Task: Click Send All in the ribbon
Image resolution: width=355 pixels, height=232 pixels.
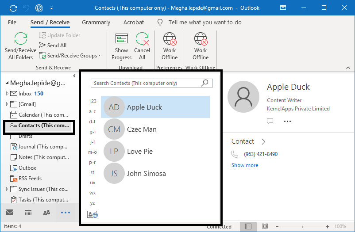Action: tap(53, 45)
